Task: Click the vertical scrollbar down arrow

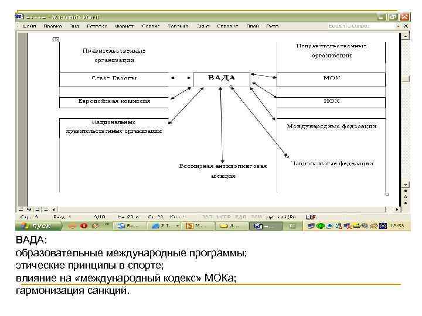Action: click(406, 184)
